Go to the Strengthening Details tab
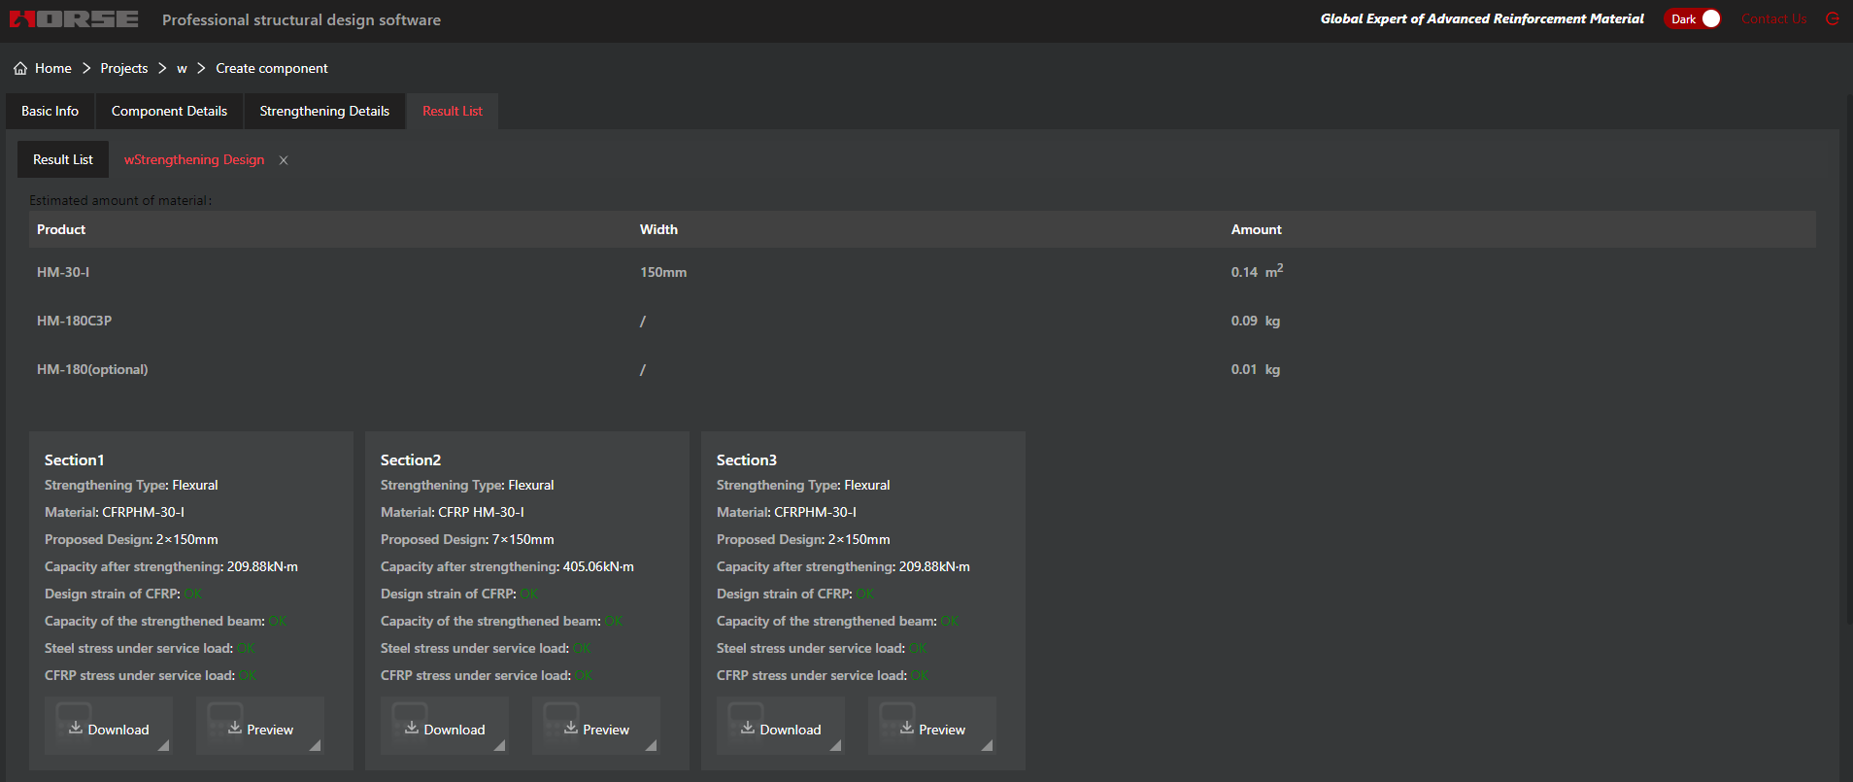This screenshot has width=1853, height=782. (324, 111)
